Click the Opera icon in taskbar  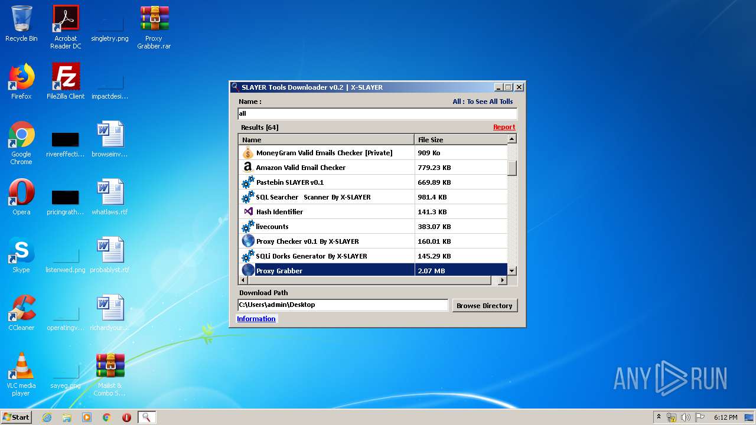click(x=126, y=417)
